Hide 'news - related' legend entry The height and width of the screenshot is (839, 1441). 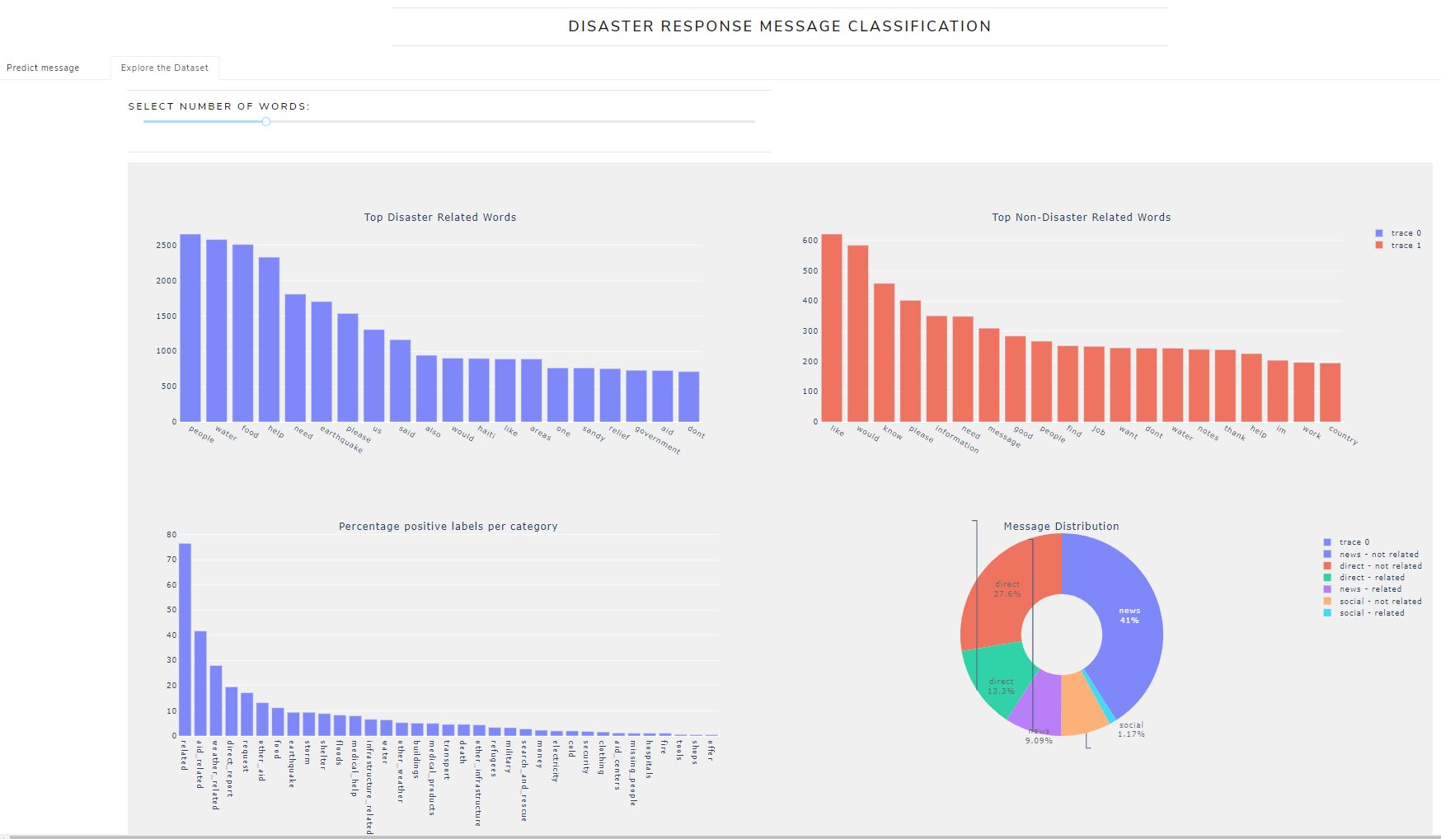click(1372, 589)
